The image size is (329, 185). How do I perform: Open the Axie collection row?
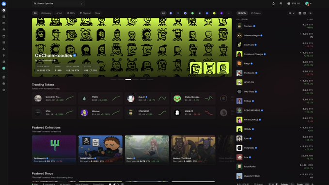(275, 157)
